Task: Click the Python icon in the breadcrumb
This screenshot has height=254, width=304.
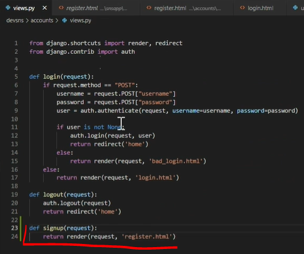Action: coord(64,20)
